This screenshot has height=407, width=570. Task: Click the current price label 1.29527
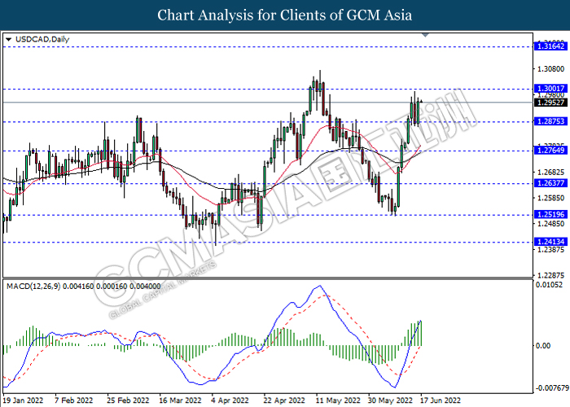pyautogui.click(x=550, y=103)
